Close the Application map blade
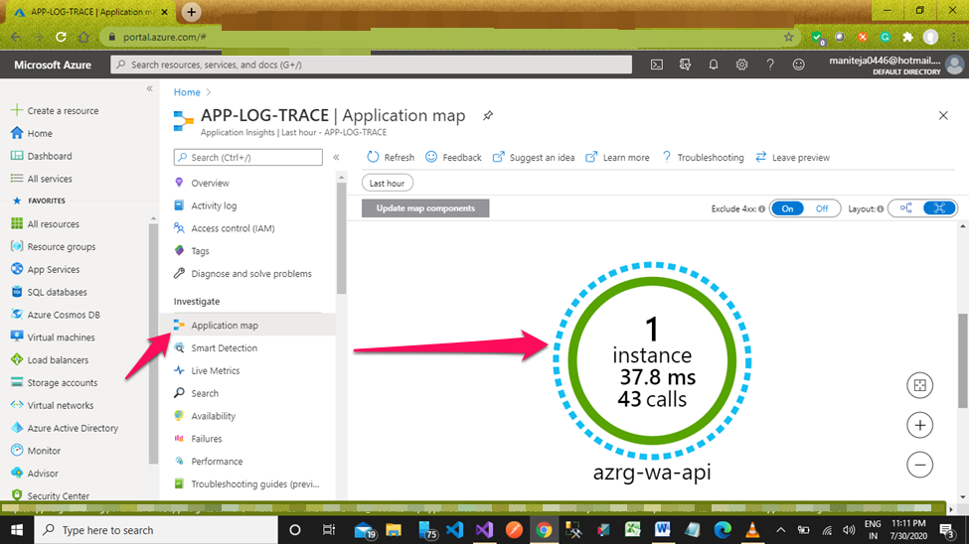This screenshot has height=544, width=969. coord(943,115)
